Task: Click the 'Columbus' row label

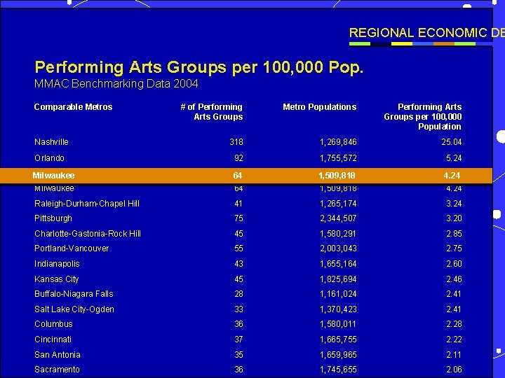Action: pyautogui.click(x=53, y=324)
